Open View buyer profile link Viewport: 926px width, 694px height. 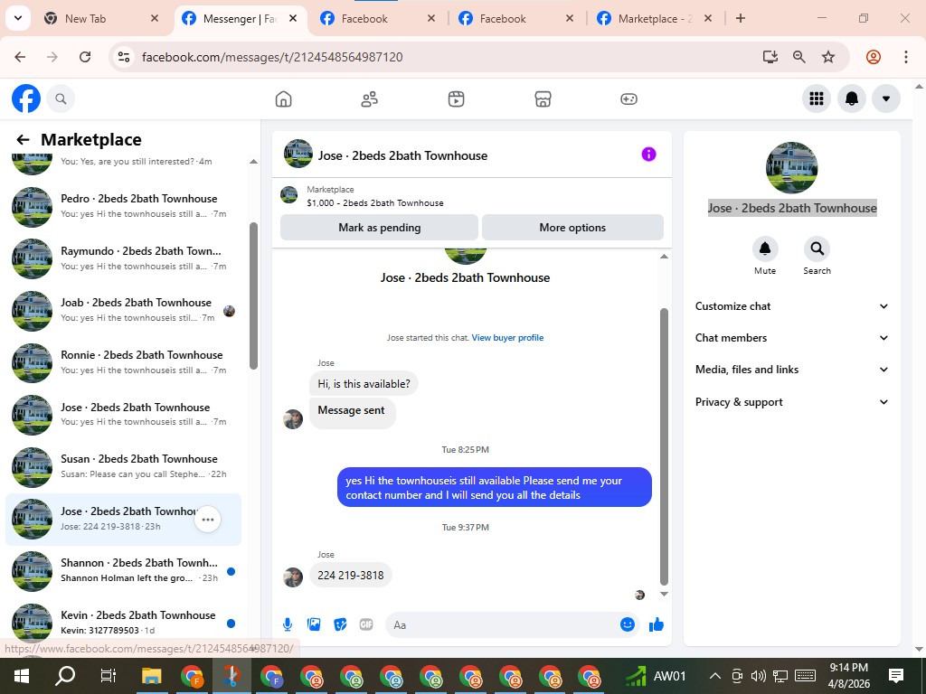click(x=507, y=338)
